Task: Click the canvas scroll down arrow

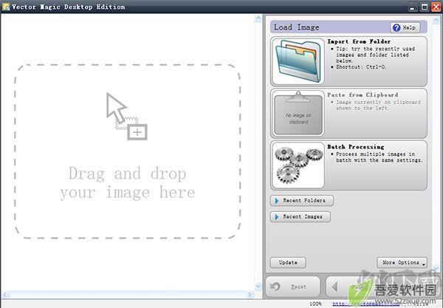Action: (258, 287)
